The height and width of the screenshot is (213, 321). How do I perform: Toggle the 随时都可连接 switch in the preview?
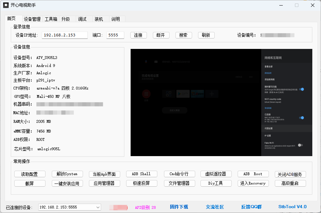pos(302,89)
